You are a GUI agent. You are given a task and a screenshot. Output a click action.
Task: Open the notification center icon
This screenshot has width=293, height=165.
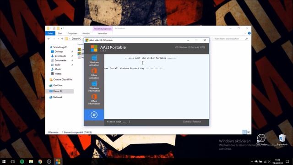coord(287,161)
